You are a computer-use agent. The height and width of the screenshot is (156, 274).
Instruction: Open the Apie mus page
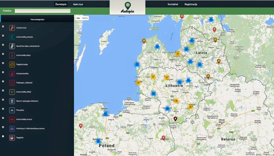pyautogui.click(x=78, y=4)
